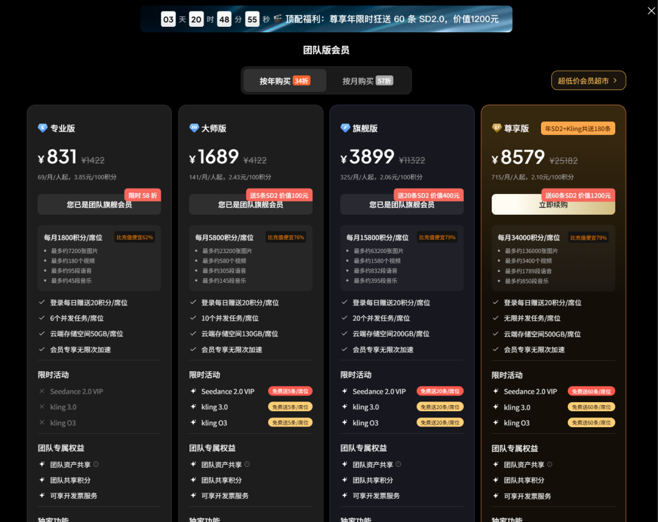The image size is (658, 522).
Task: Open the 超低价会员超市 link
Action: pos(587,80)
